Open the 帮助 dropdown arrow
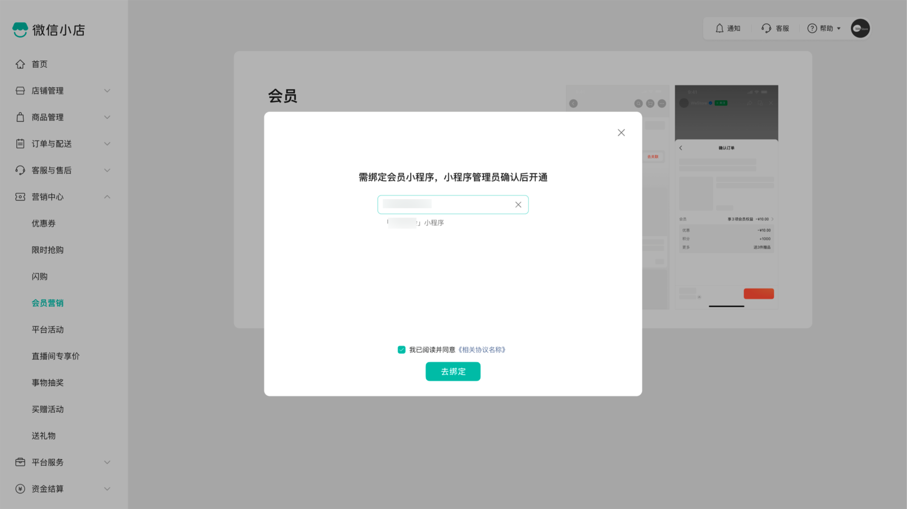This screenshot has height=509, width=907. pyautogui.click(x=839, y=29)
